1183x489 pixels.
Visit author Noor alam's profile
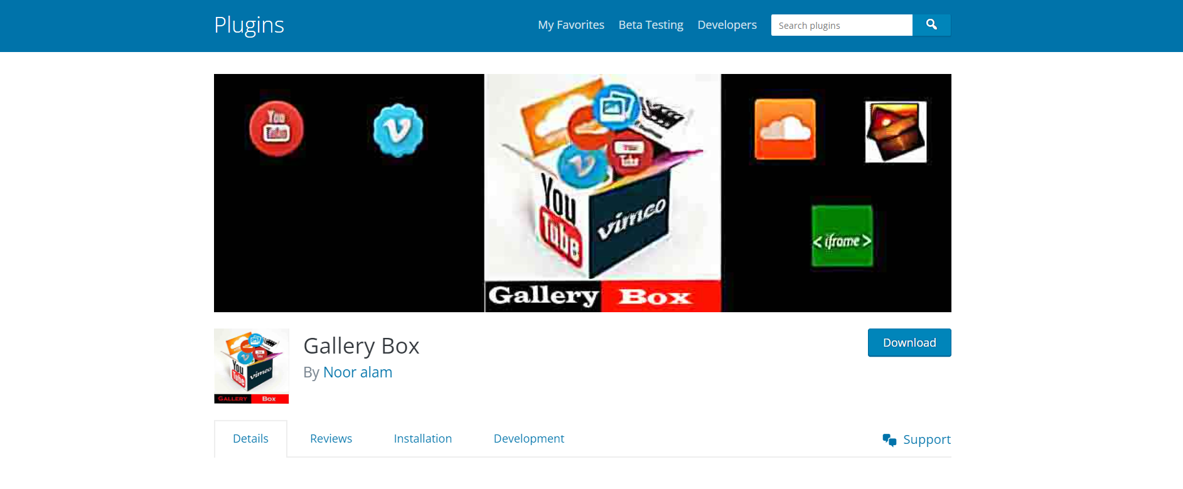(x=358, y=372)
